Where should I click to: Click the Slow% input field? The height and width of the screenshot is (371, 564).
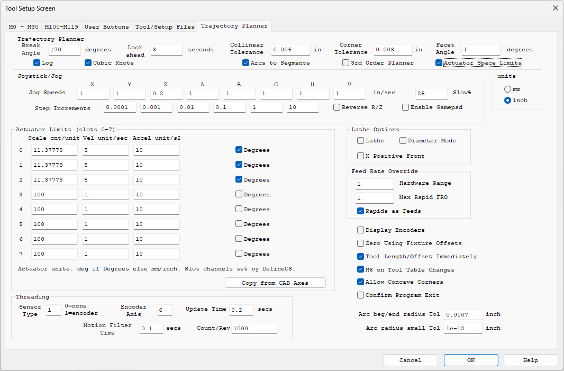(x=432, y=94)
